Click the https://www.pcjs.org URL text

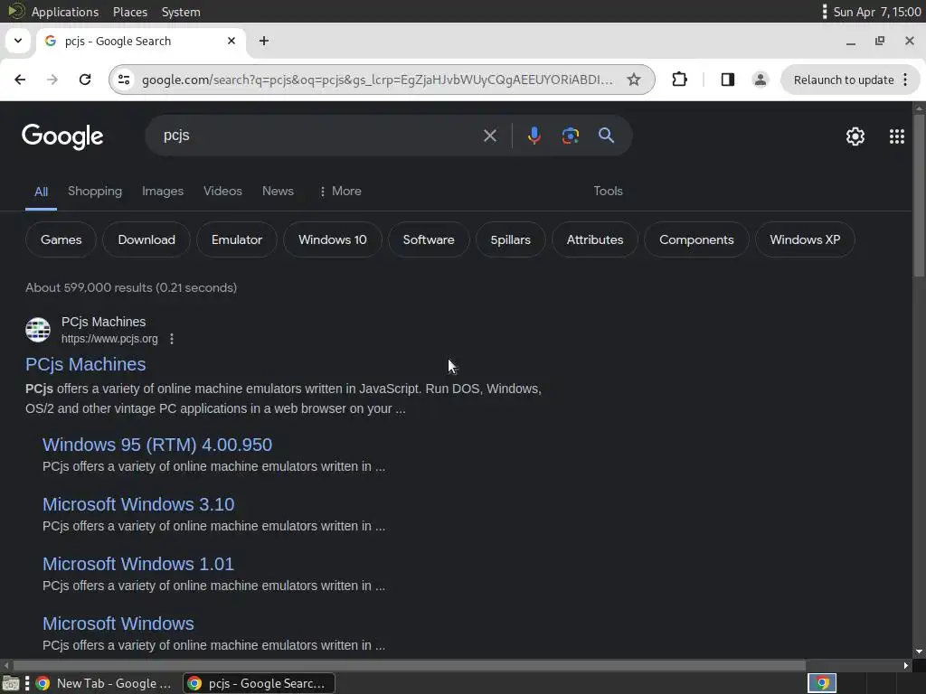[109, 340]
